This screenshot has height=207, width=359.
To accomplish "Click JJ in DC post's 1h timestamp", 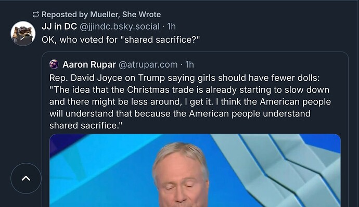I will 171,27.
